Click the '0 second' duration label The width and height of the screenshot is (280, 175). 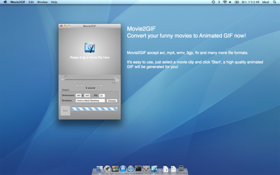(90, 88)
